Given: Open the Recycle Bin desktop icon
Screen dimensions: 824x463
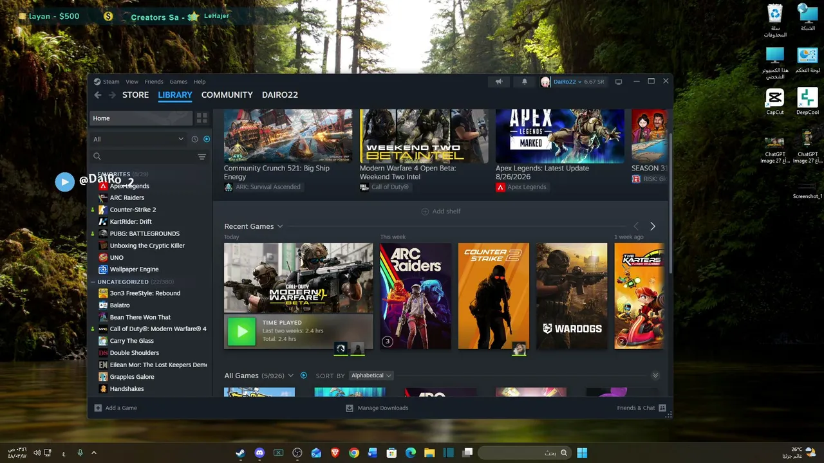Looking at the screenshot, I should pos(775,20).
